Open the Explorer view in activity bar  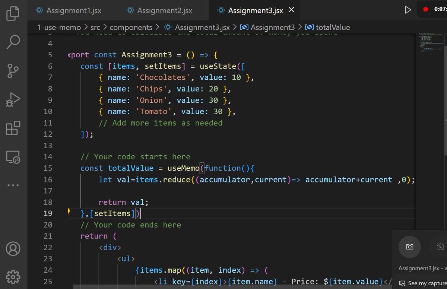(x=13, y=14)
